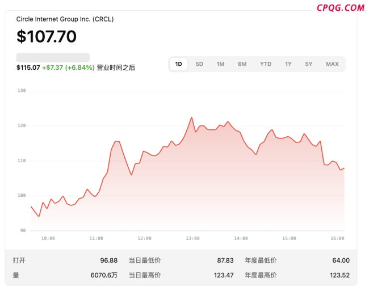
Task: Click the $115.07 after-hours price
Action: (28, 68)
